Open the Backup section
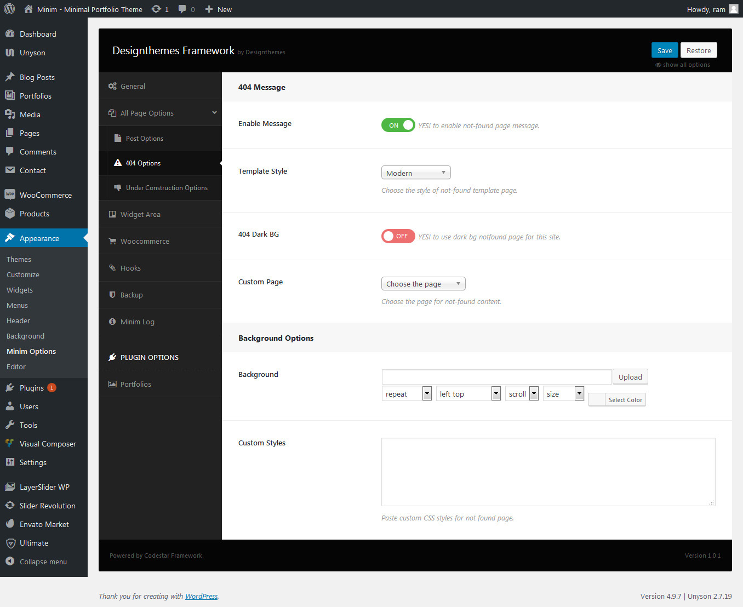The width and height of the screenshot is (743, 607). (161, 295)
